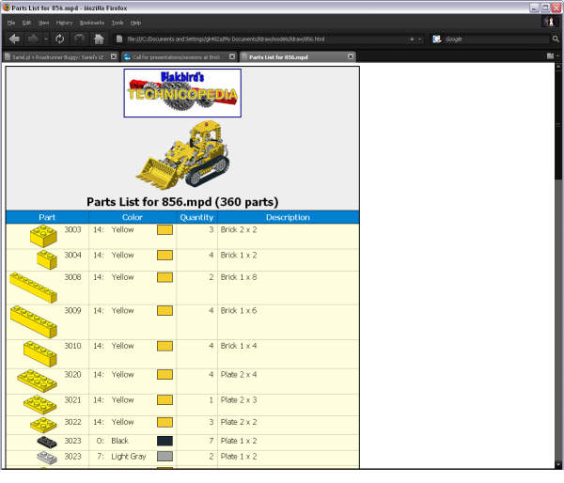Open the history dropdown next to Forward
This screenshot has height=483, width=564.
(46, 39)
